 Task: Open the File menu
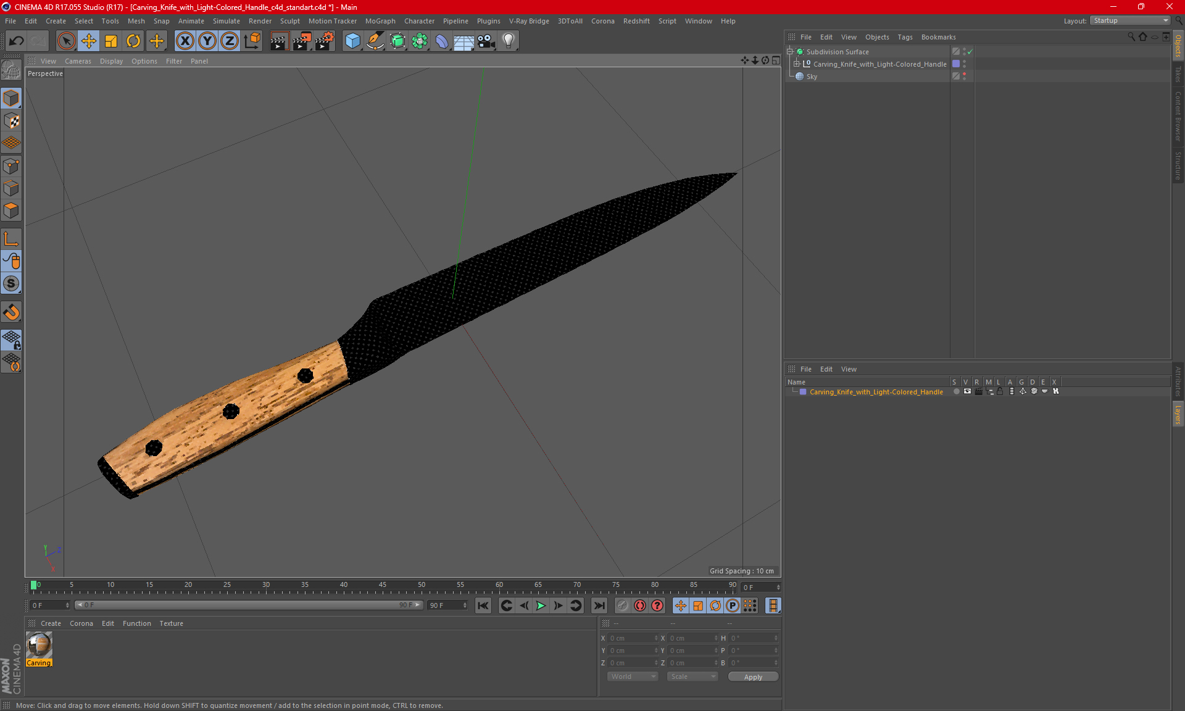[x=10, y=21]
